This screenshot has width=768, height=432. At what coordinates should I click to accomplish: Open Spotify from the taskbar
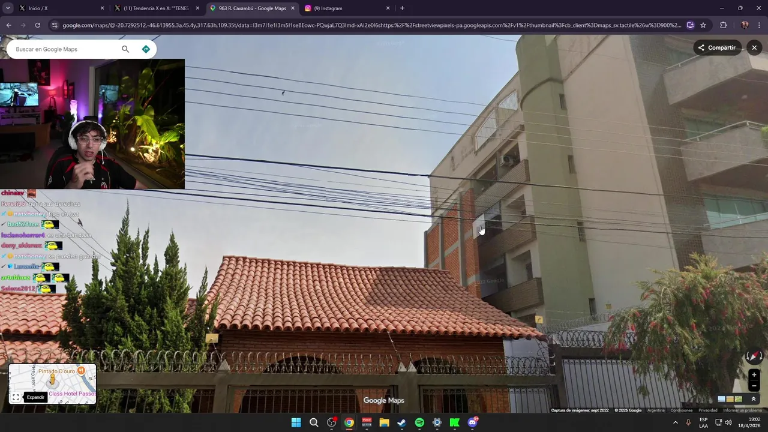(419, 422)
